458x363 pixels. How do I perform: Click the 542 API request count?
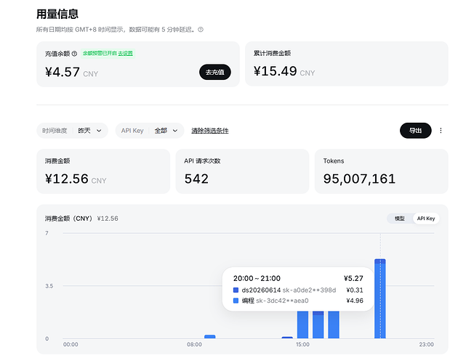point(196,179)
